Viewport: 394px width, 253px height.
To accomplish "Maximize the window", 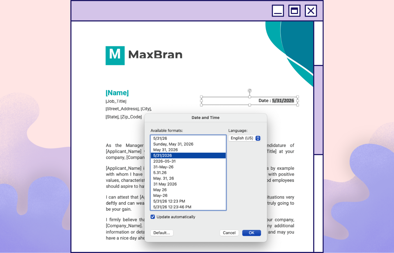I will pos(294,11).
